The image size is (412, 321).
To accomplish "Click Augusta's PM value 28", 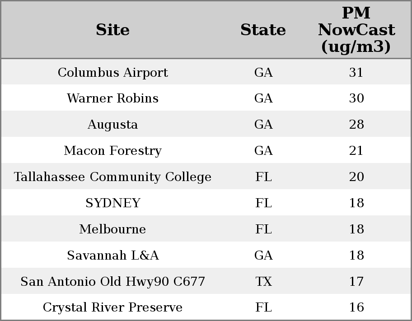I will [356, 125].
